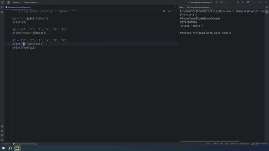
Task: Close the StringJoinFunctionDemo.py editor tab
Action: (31, 8)
